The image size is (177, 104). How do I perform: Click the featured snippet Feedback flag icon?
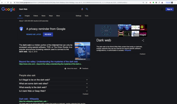[80, 68]
